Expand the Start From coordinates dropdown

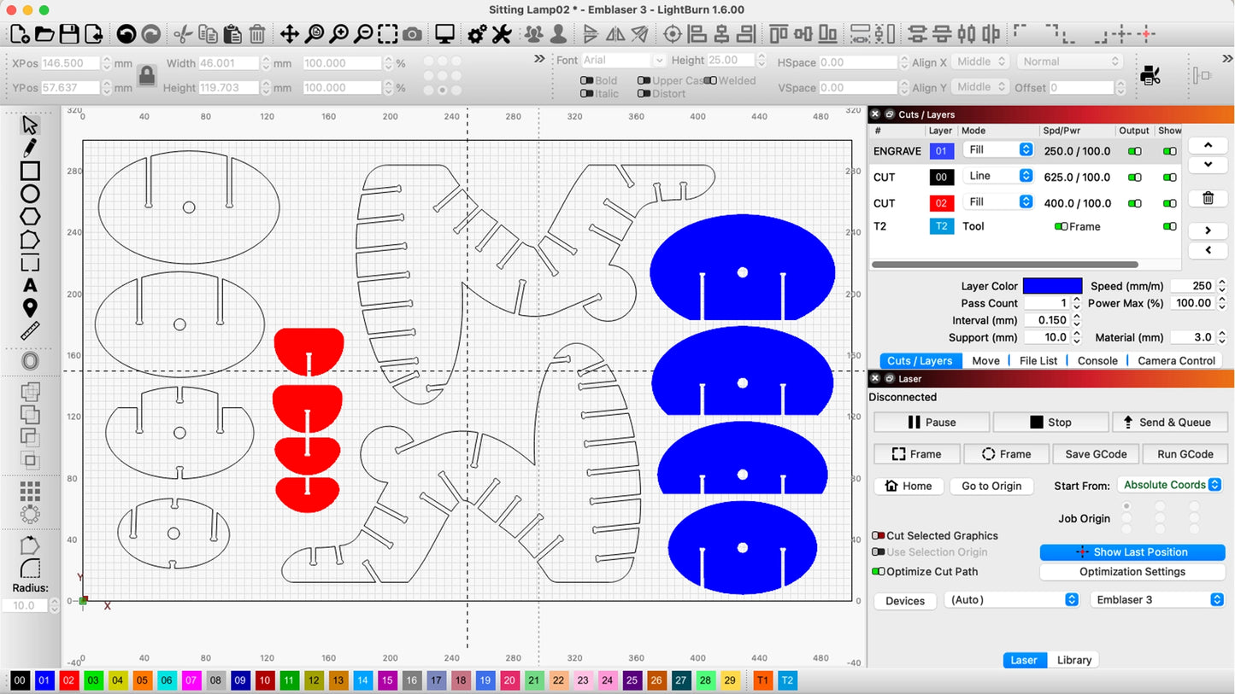(1169, 485)
